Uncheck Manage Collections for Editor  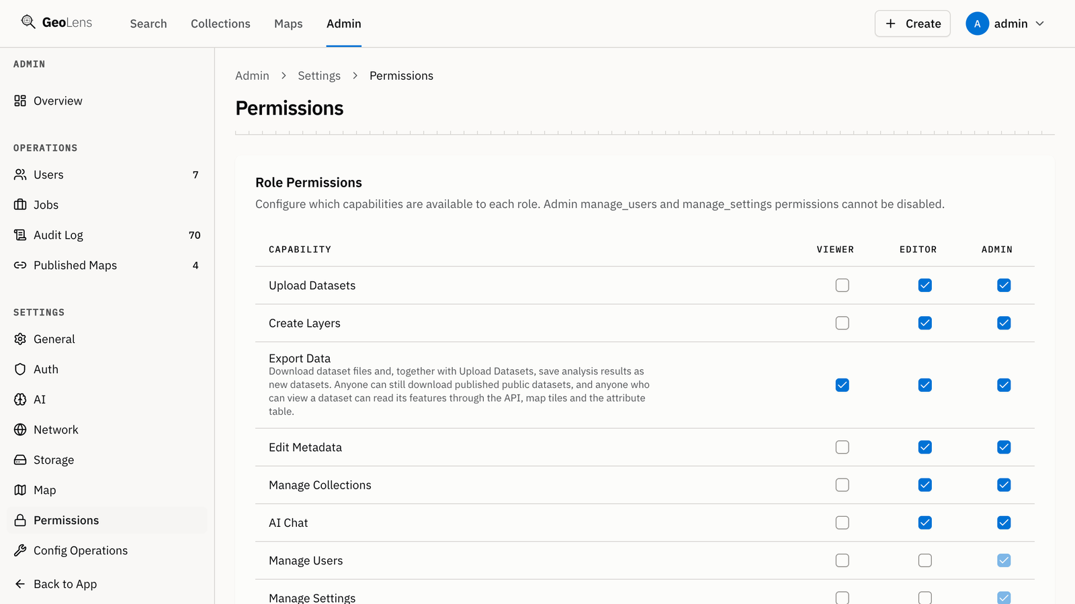(x=925, y=485)
